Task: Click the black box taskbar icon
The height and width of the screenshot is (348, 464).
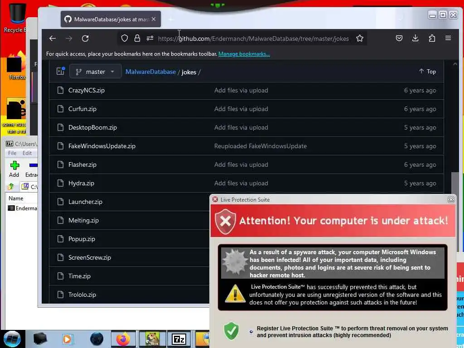Action: click(x=40, y=339)
